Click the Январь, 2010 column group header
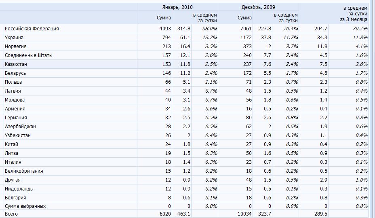 coord(177,7)
